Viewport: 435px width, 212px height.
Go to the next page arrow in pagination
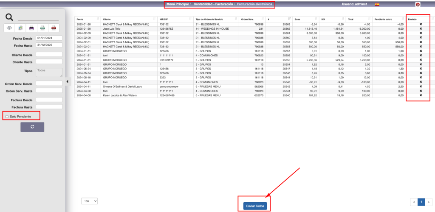pos(429,202)
